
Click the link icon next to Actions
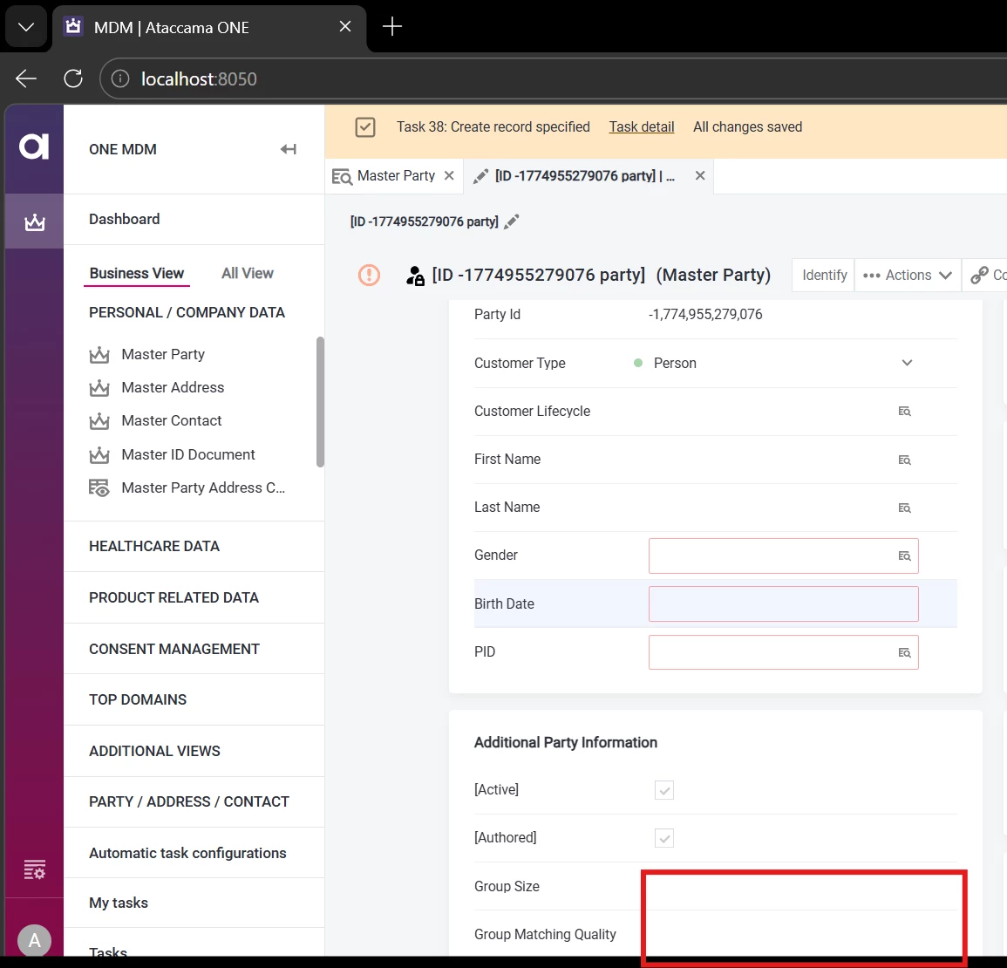979,275
